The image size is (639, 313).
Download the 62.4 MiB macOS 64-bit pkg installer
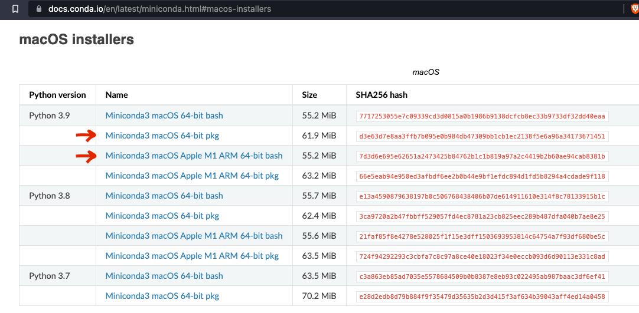(162, 216)
